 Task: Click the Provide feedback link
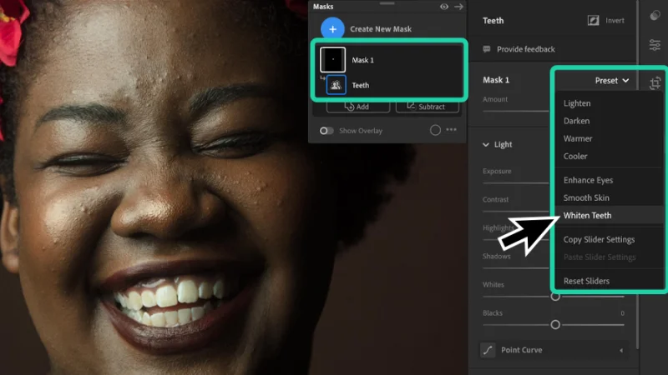click(526, 49)
